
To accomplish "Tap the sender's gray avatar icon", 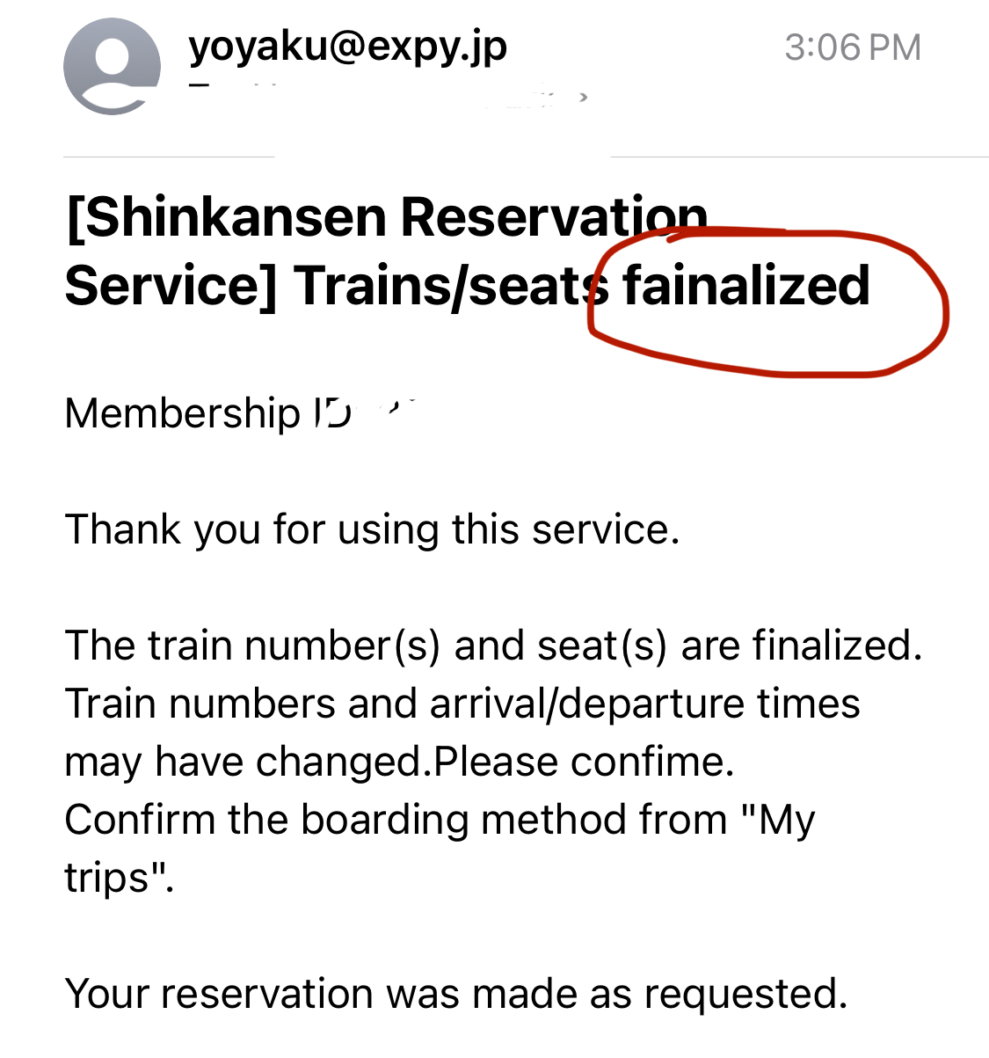I will [112, 67].
